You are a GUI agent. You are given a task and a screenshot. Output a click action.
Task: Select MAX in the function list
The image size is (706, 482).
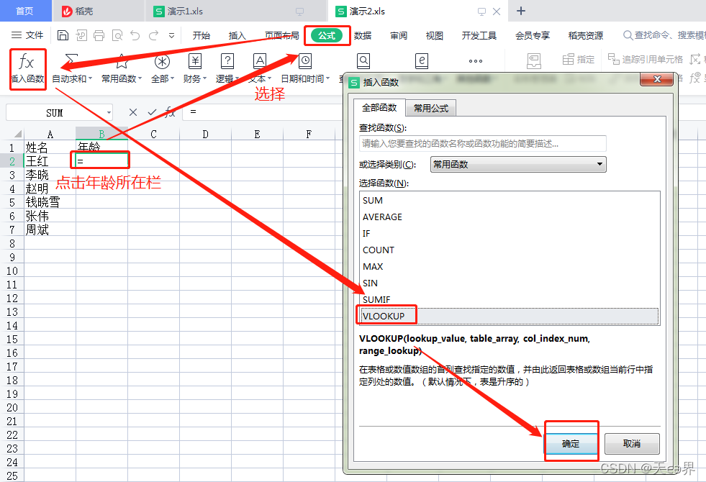(510, 266)
